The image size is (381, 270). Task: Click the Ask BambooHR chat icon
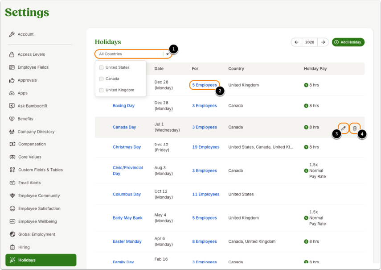12,106
